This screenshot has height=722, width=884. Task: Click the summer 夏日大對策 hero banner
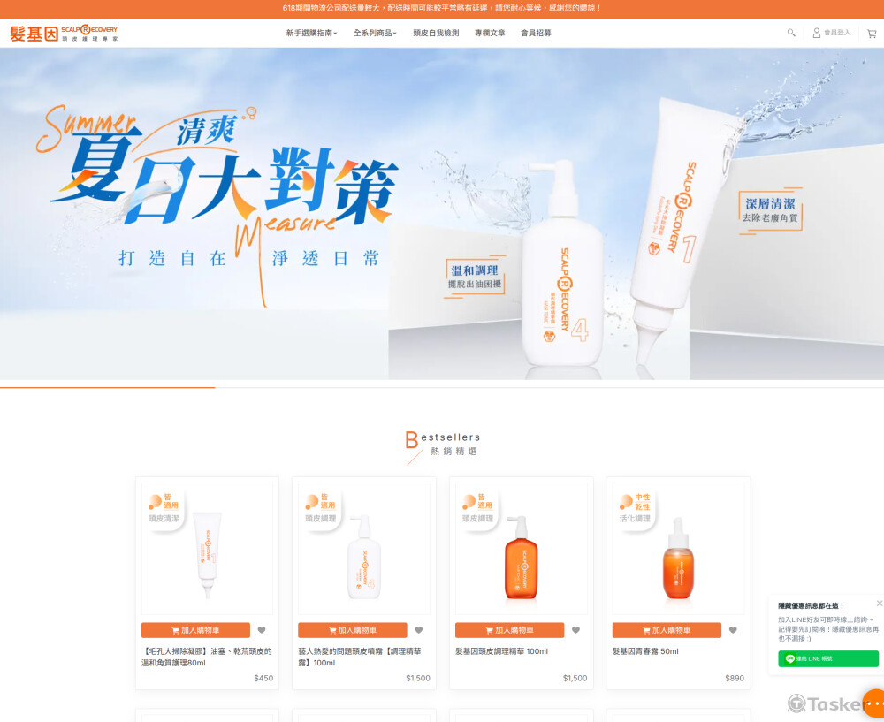point(442,214)
